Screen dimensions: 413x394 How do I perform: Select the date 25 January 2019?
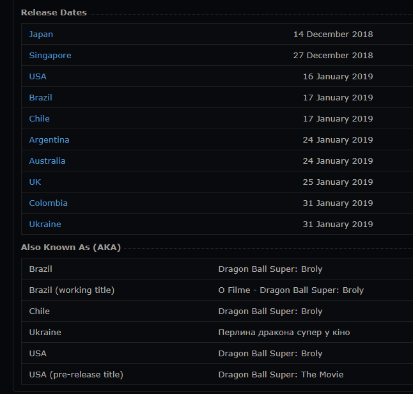338,182
